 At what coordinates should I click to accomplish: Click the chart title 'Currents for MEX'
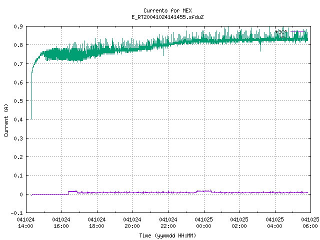(x=167, y=10)
